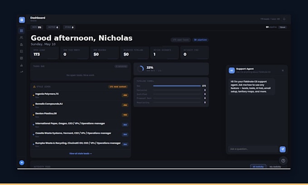Open the dashboard grid icon in sidebar
This screenshot has height=185, width=308.
coord(21,31)
